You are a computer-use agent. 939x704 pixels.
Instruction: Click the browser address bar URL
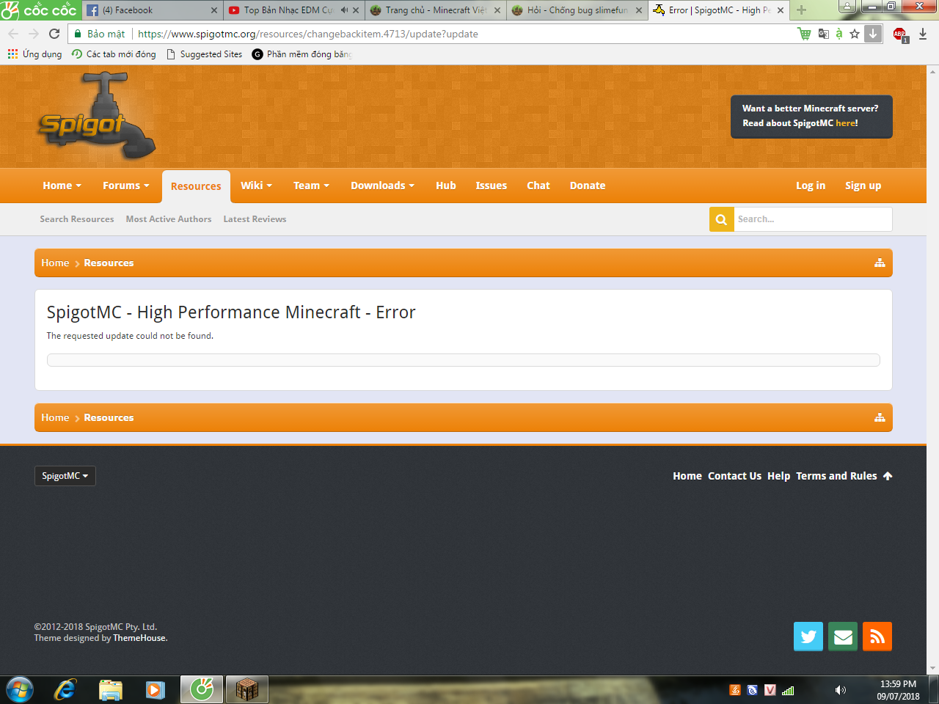tap(308, 34)
